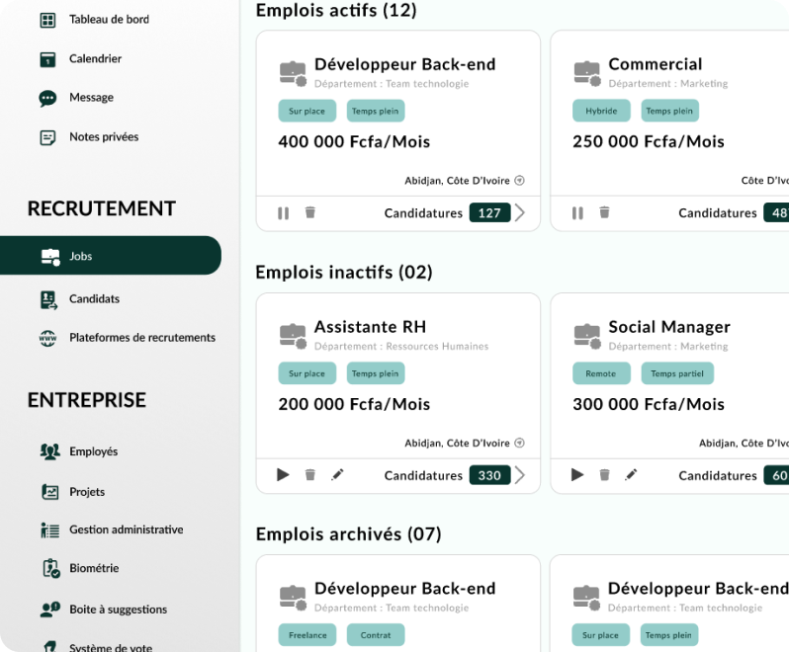Click the Emplois archivés (07) heading
This screenshot has width=789, height=652.
[x=348, y=534]
